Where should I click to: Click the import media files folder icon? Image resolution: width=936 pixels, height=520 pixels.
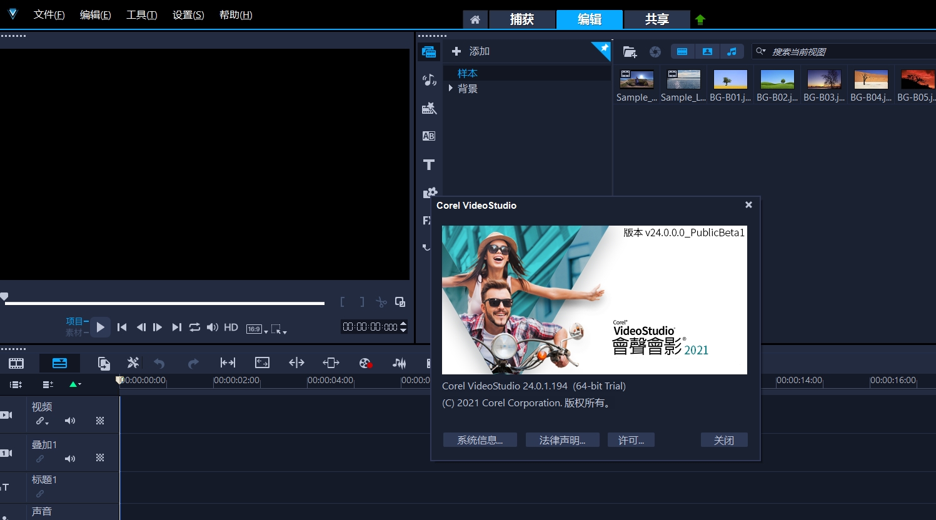coord(630,52)
